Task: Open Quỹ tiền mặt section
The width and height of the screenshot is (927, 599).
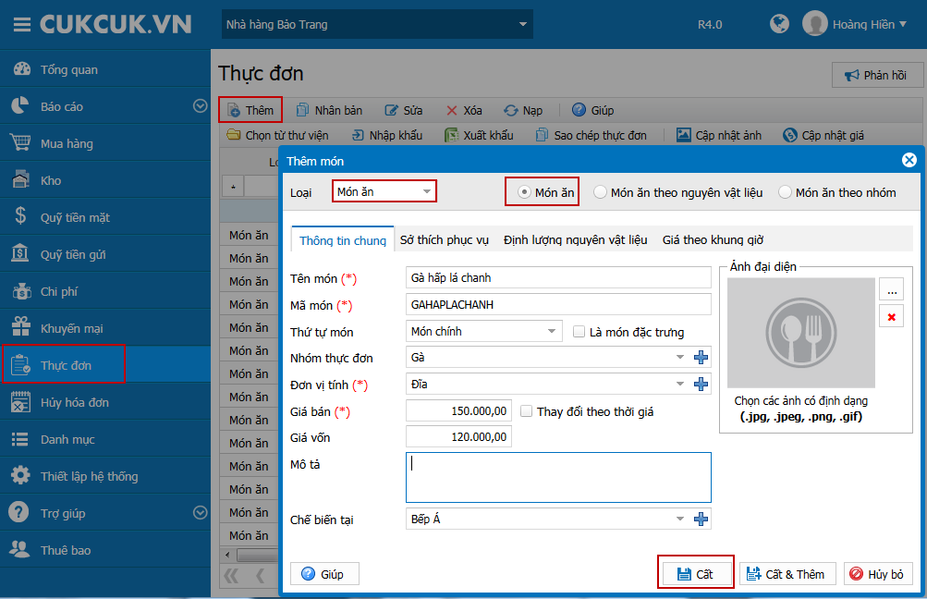Action: 105,217
